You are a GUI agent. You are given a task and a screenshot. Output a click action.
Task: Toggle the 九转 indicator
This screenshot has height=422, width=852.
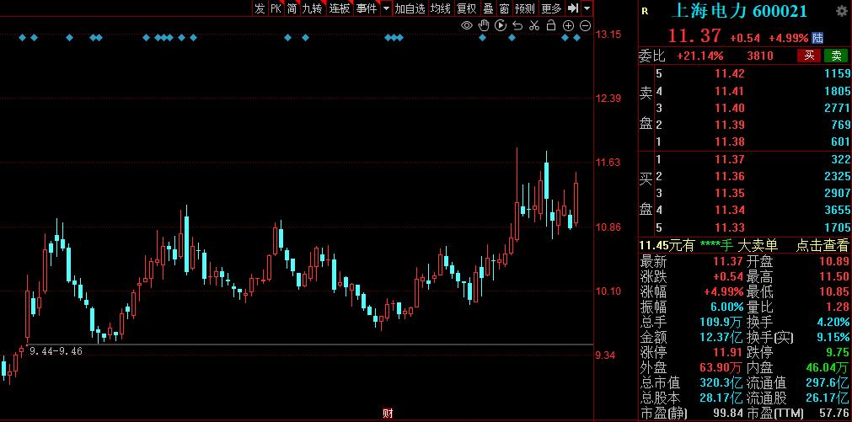pyautogui.click(x=313, y=8)
